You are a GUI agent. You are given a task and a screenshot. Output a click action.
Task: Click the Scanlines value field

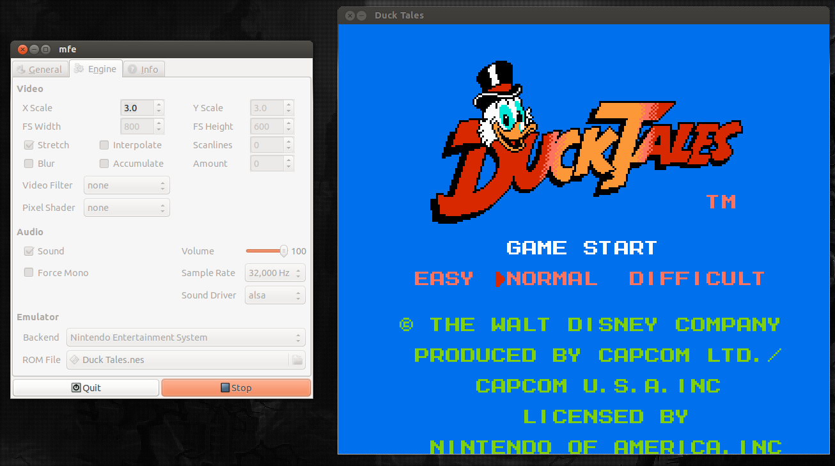click(x=267, y=145)
